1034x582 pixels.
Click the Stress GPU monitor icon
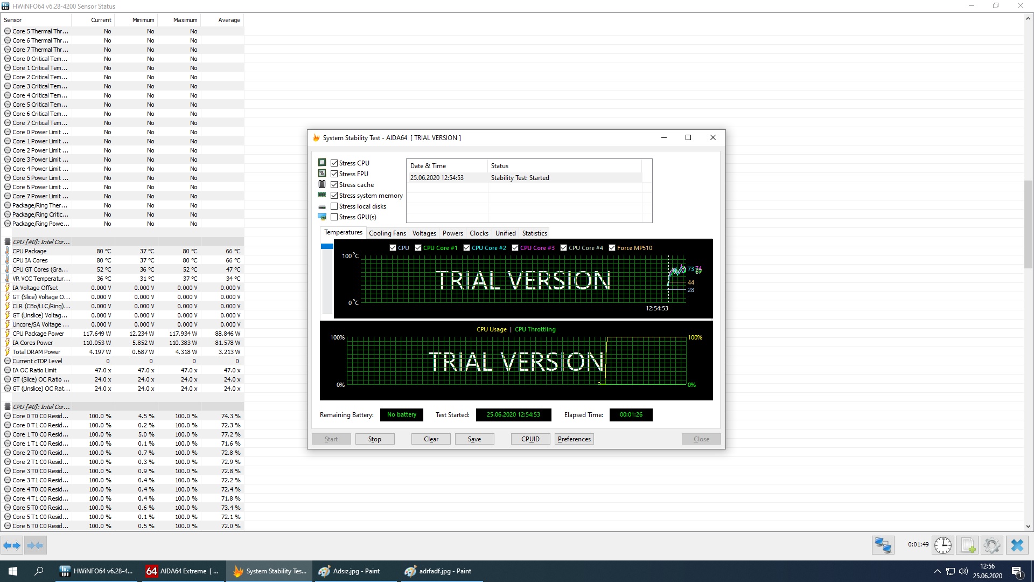pos(322,217)
